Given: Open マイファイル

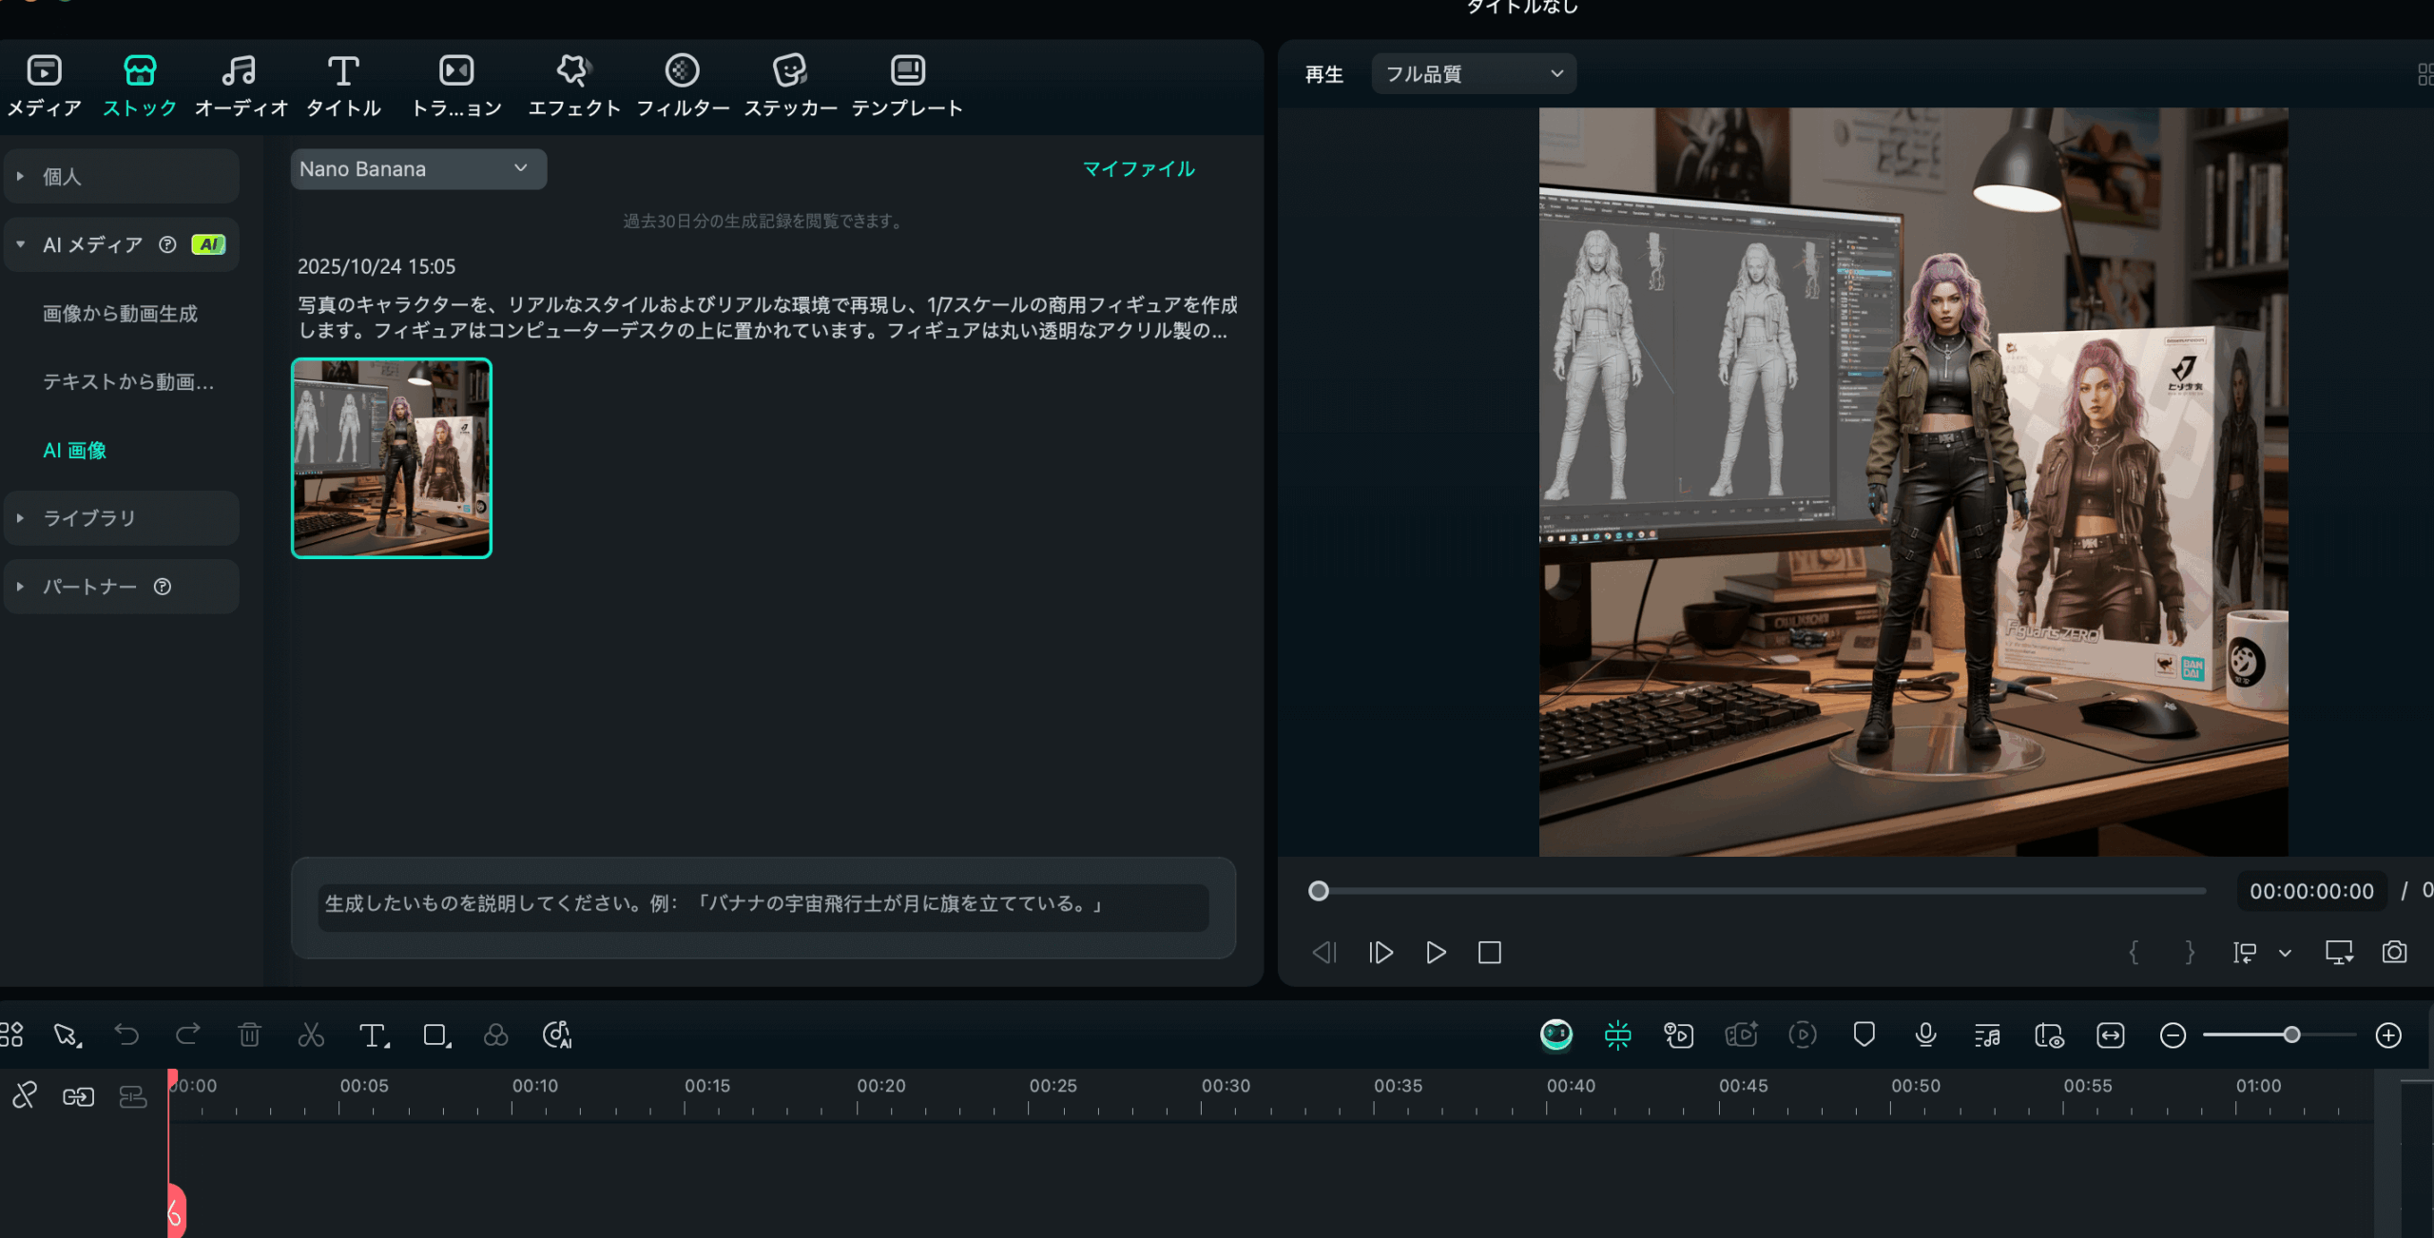Looking at the screenshot, I should (x=1140, y=168).
